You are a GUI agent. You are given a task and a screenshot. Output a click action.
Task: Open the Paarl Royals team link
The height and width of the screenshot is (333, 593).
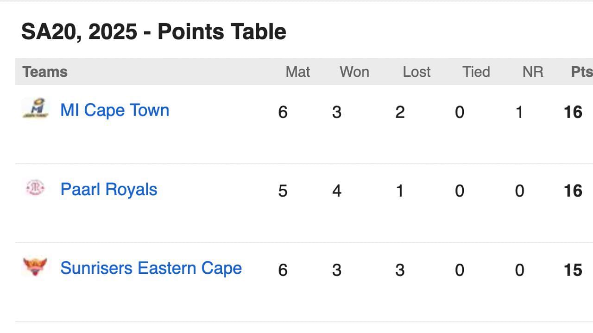pyautogui.click(x=109, y=189)
